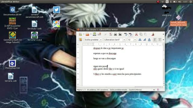Click the horizontal scrollbar in Writer

pyautogui.click(x=106, y=87)
